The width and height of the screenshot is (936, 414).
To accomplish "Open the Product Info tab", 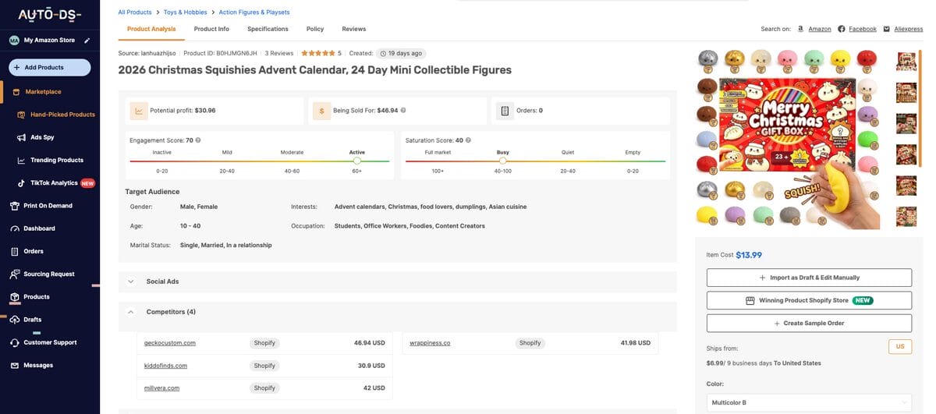I will click(211, 29).
